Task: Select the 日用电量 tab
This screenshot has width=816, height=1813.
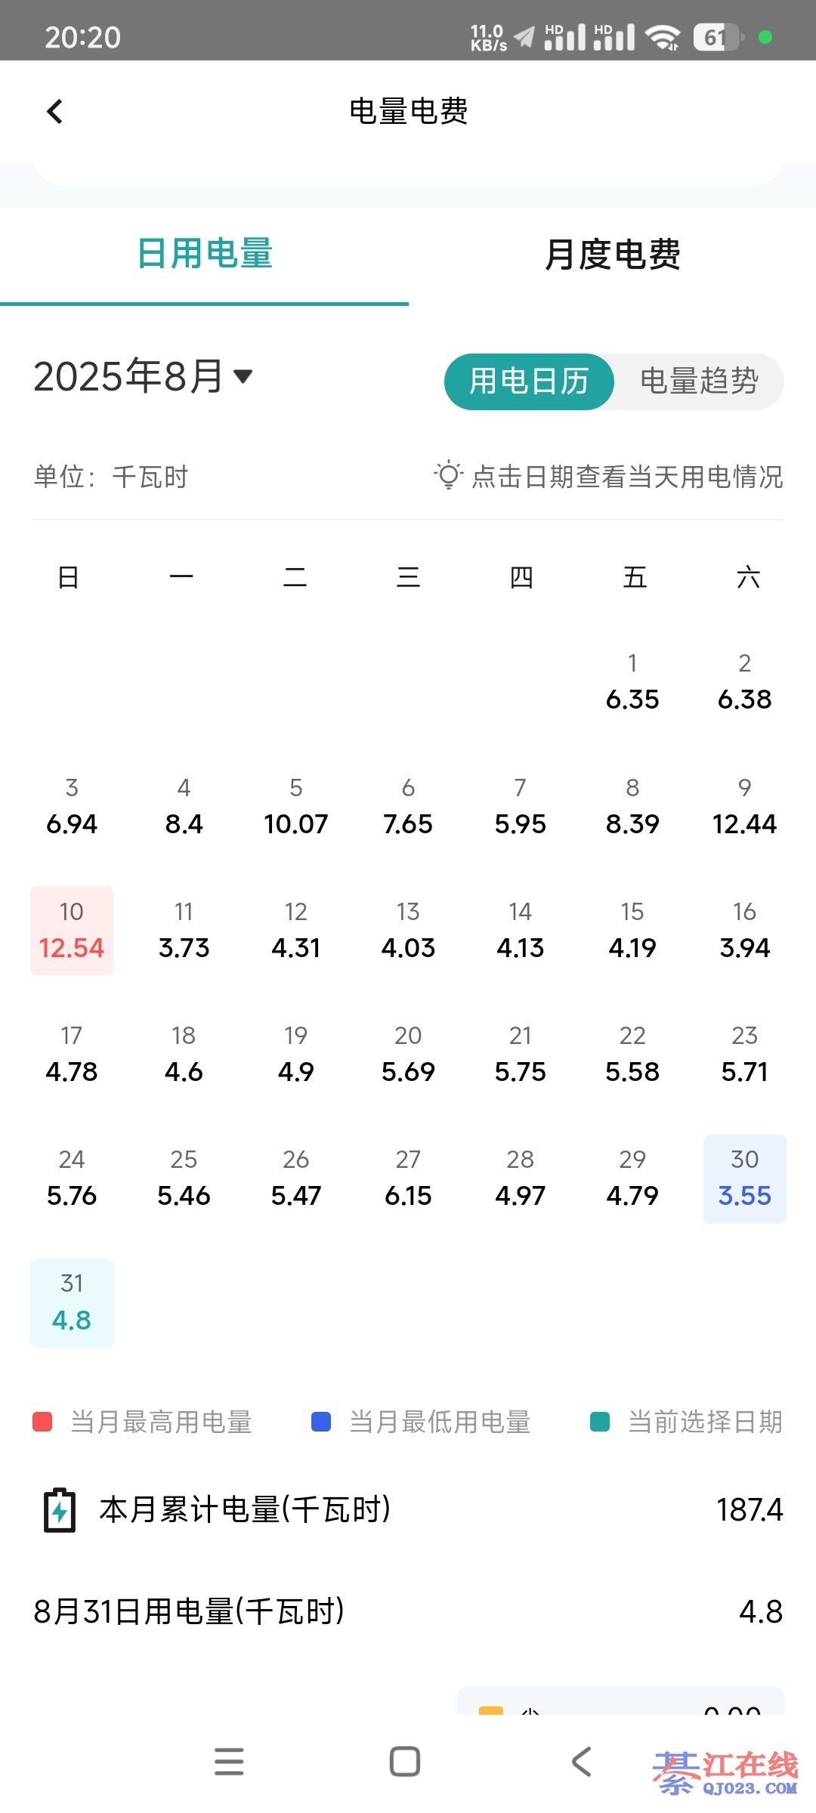Action: point(204,254)
